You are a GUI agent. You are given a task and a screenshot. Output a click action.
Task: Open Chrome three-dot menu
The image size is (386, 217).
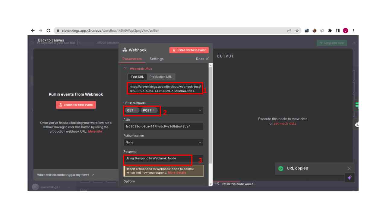pos(353,30)
